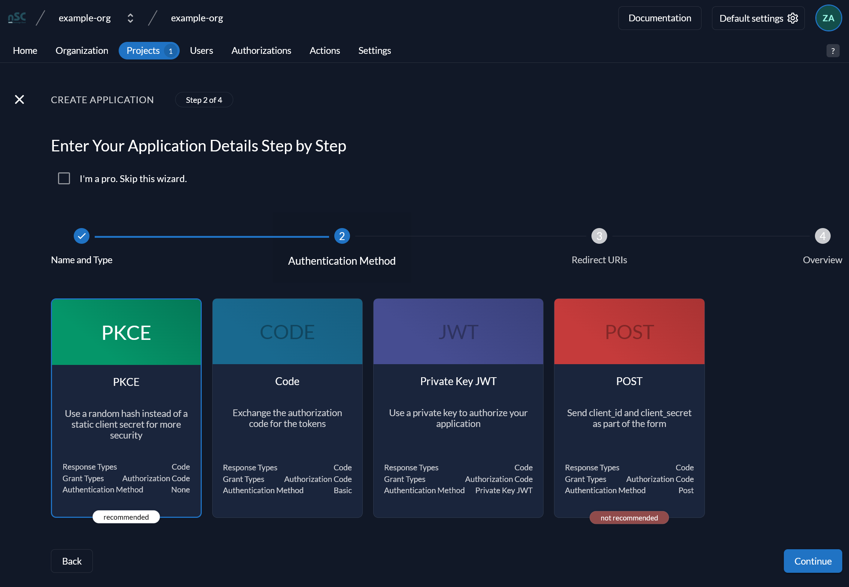Viewport: 849px width, 587px height.
Task: Click the settings gear icon
Action: pos(793,18)
